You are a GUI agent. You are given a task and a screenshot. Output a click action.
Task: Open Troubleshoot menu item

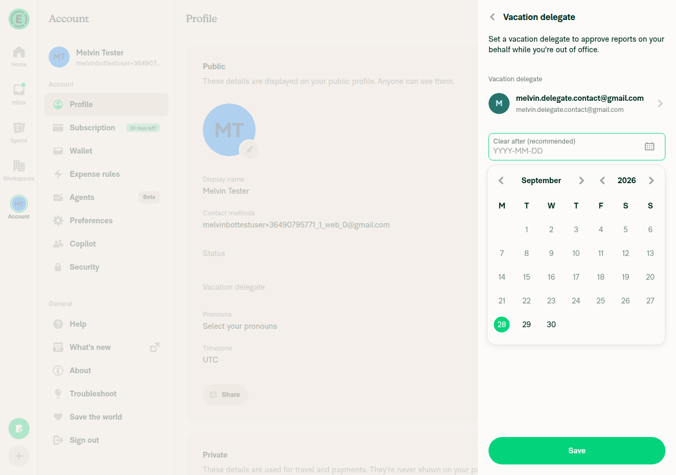point(106,394)
